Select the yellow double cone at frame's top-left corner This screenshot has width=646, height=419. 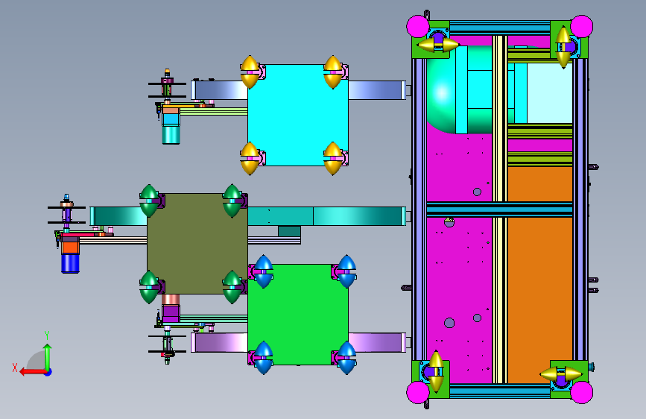click(x=438, y=45)
